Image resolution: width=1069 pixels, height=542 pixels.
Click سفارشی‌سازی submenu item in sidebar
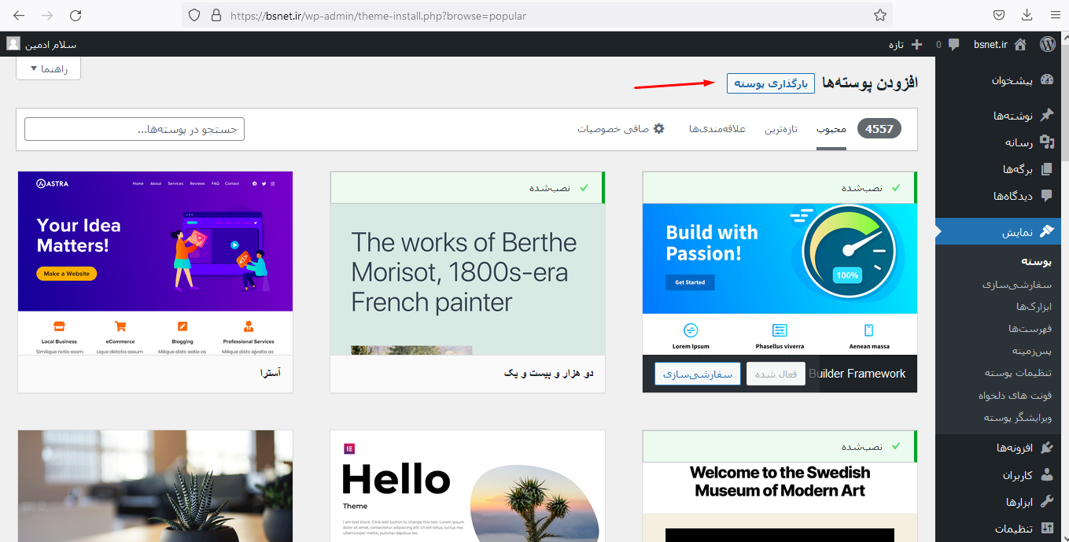click(x=1017, y=285)
